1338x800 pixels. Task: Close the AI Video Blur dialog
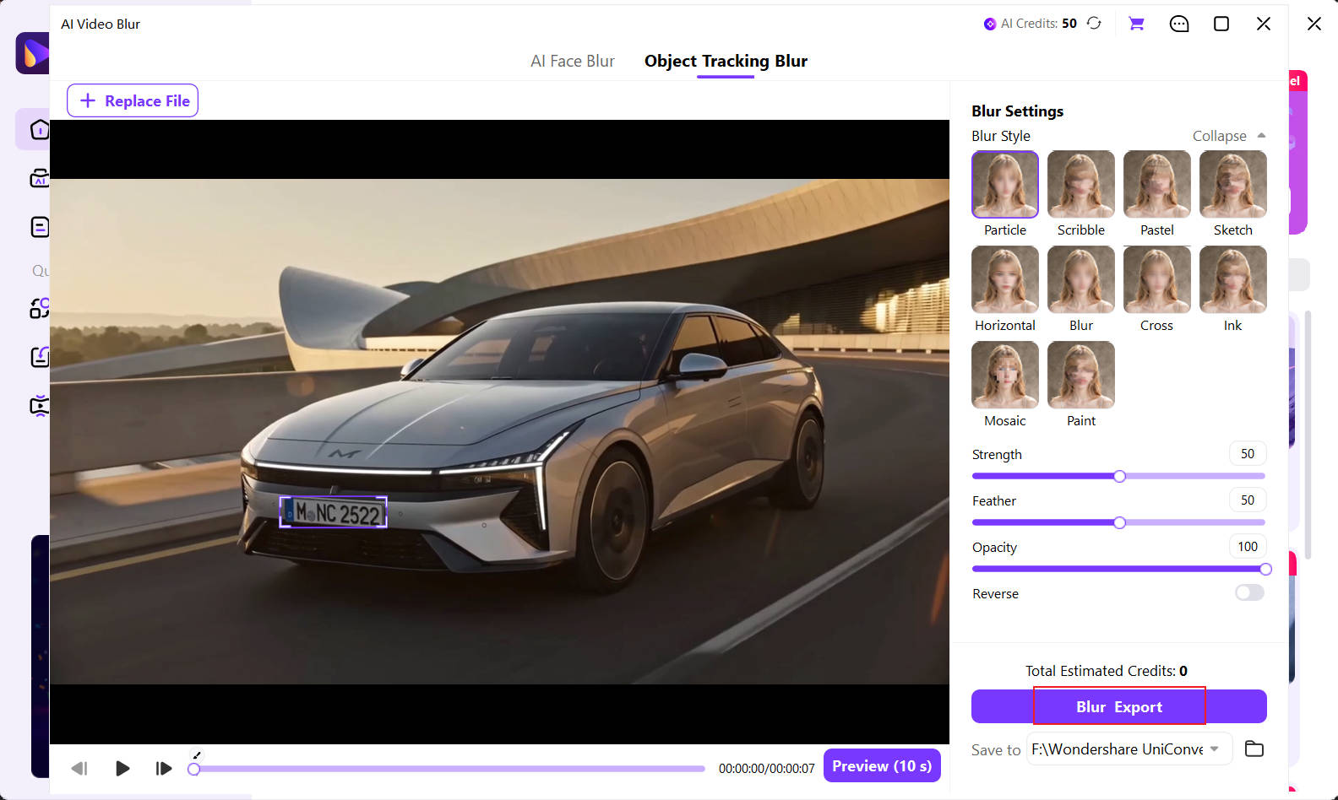[1264, 24]
